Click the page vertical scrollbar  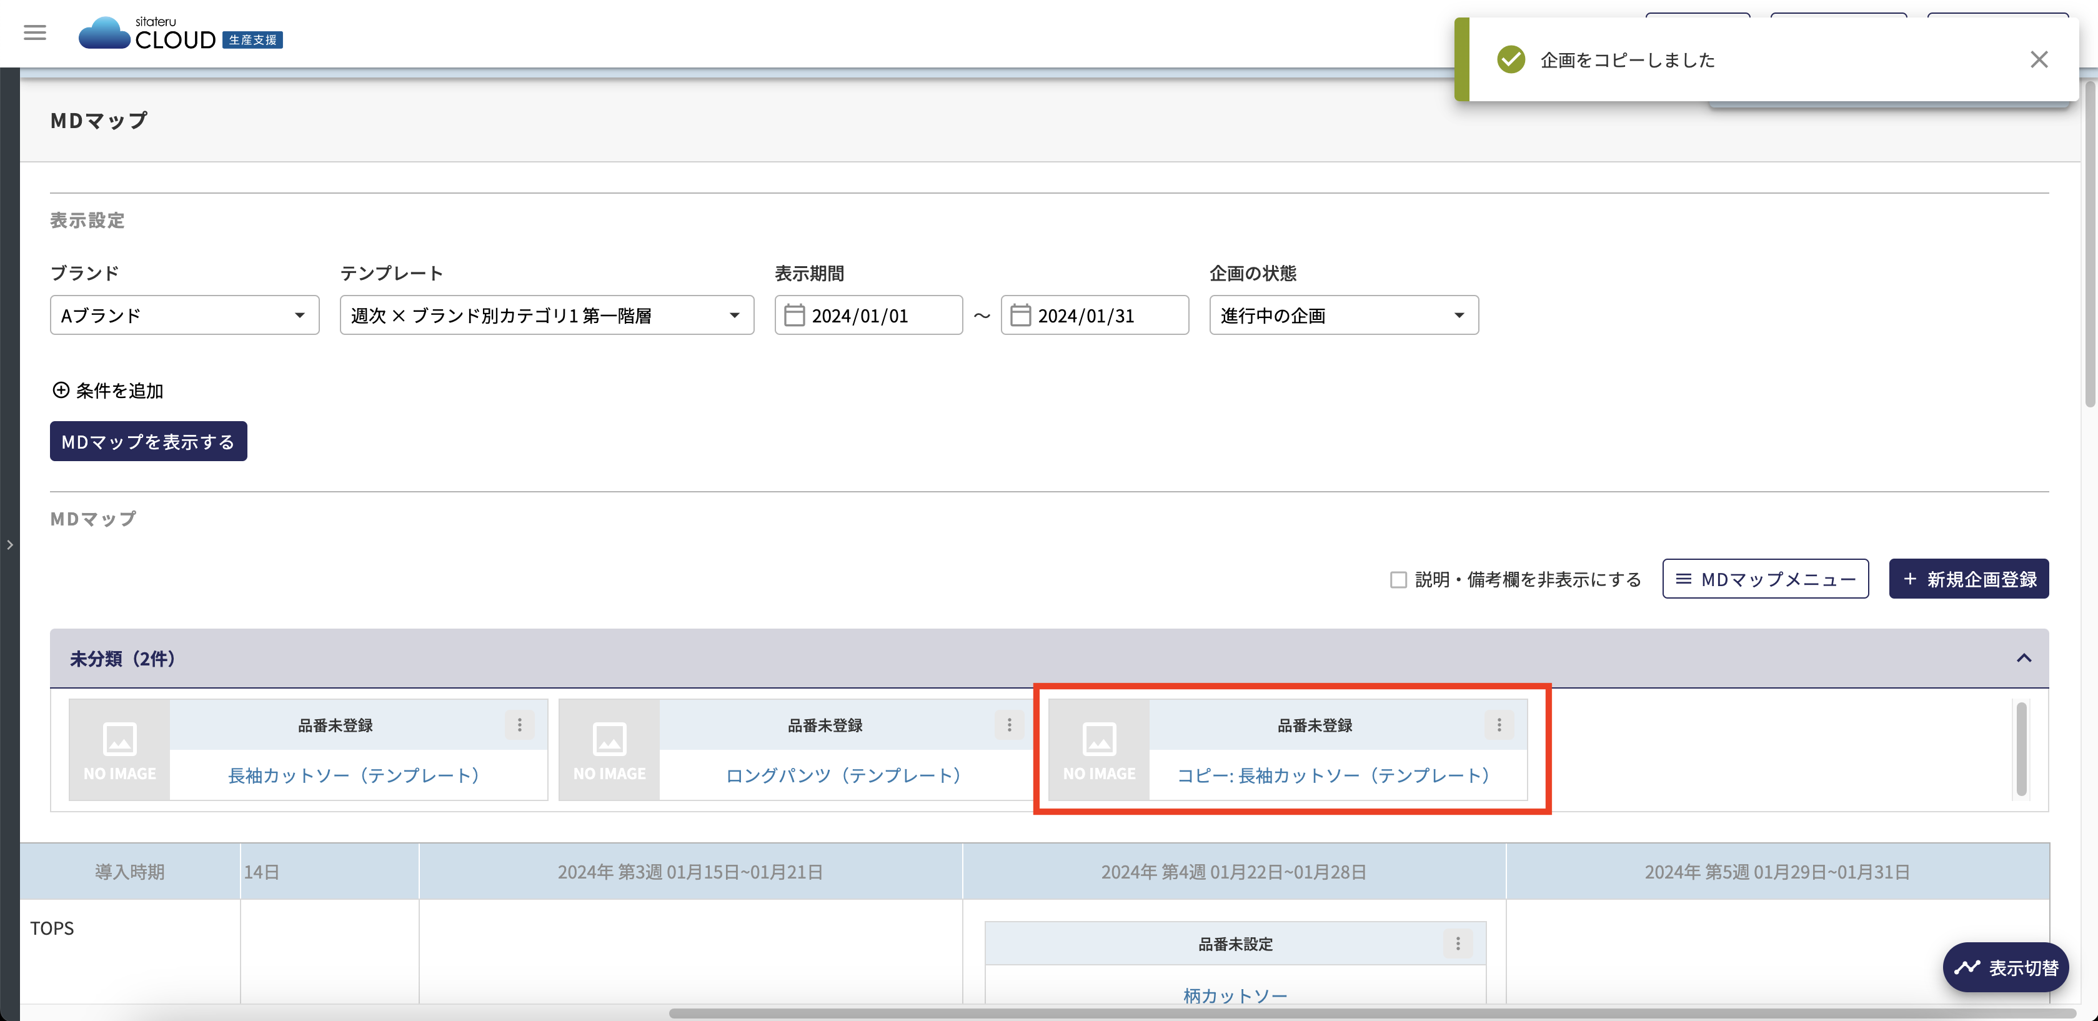(x=2091, y=243)
